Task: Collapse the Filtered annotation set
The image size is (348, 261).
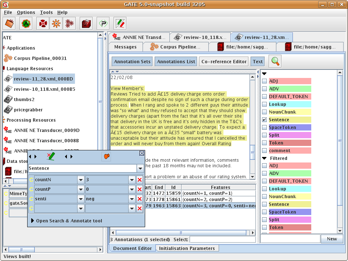Action: [x=264, y=158]
